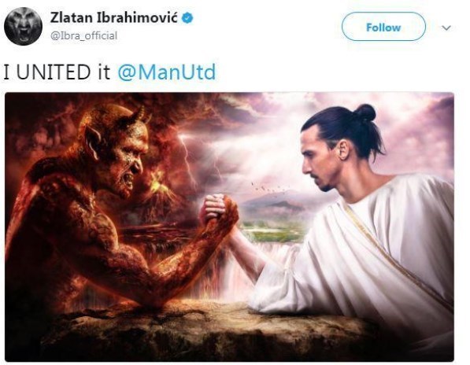Open the @ManUtd mention link
The image size is (470, 365).
pos(167,72)
